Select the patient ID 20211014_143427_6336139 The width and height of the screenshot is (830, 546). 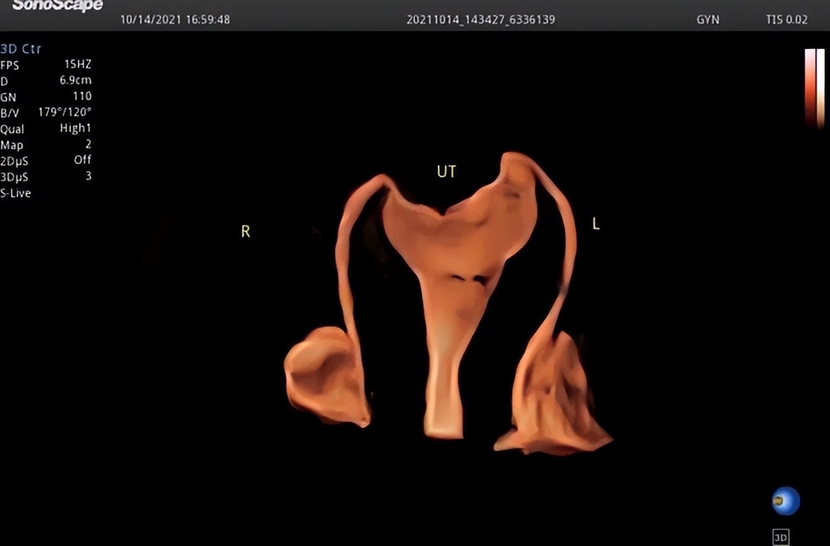480,20
